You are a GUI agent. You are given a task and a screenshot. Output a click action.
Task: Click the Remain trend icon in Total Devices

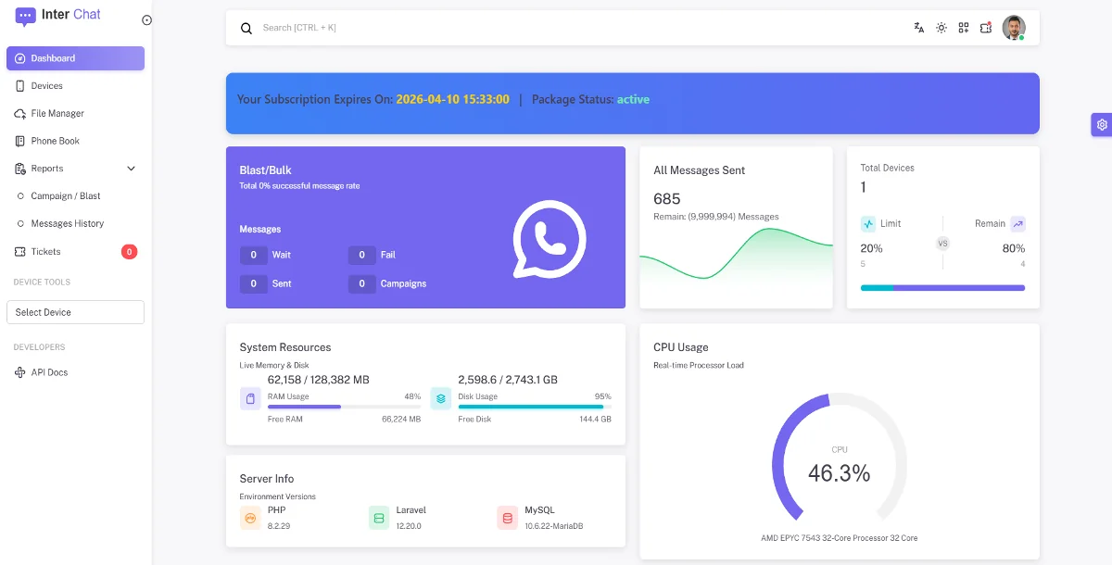click(1017, 223)
